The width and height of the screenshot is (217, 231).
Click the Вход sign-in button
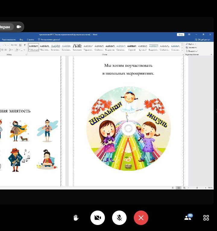click(181, 35)
